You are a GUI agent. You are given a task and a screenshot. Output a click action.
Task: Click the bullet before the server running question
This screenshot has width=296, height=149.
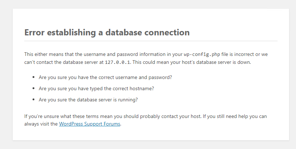[x=34, y=100]
